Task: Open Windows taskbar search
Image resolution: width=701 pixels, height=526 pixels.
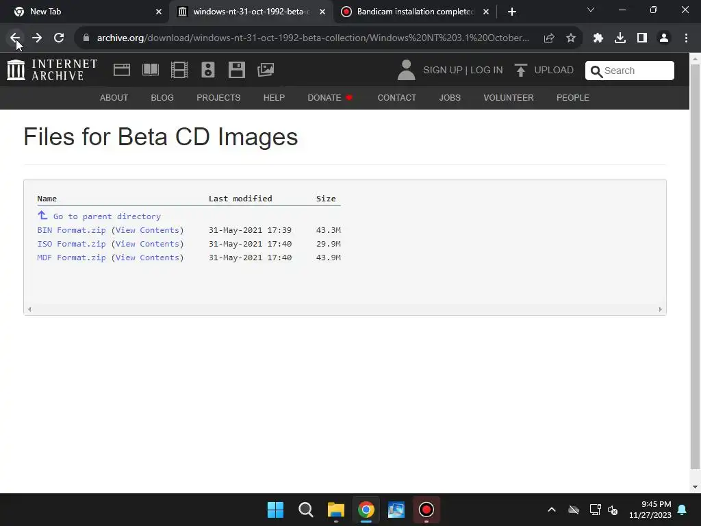Action: pyautogui.click(x=306, y=510)
